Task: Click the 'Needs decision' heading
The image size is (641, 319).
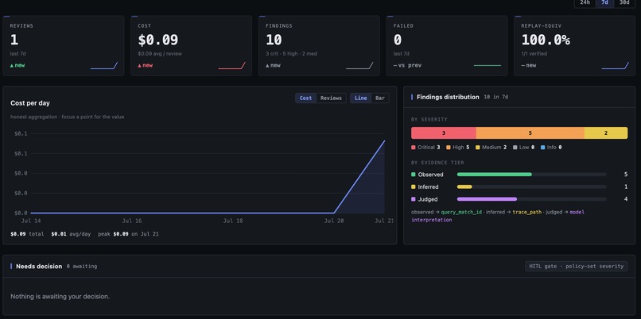Action: click(x=39, y=267)
